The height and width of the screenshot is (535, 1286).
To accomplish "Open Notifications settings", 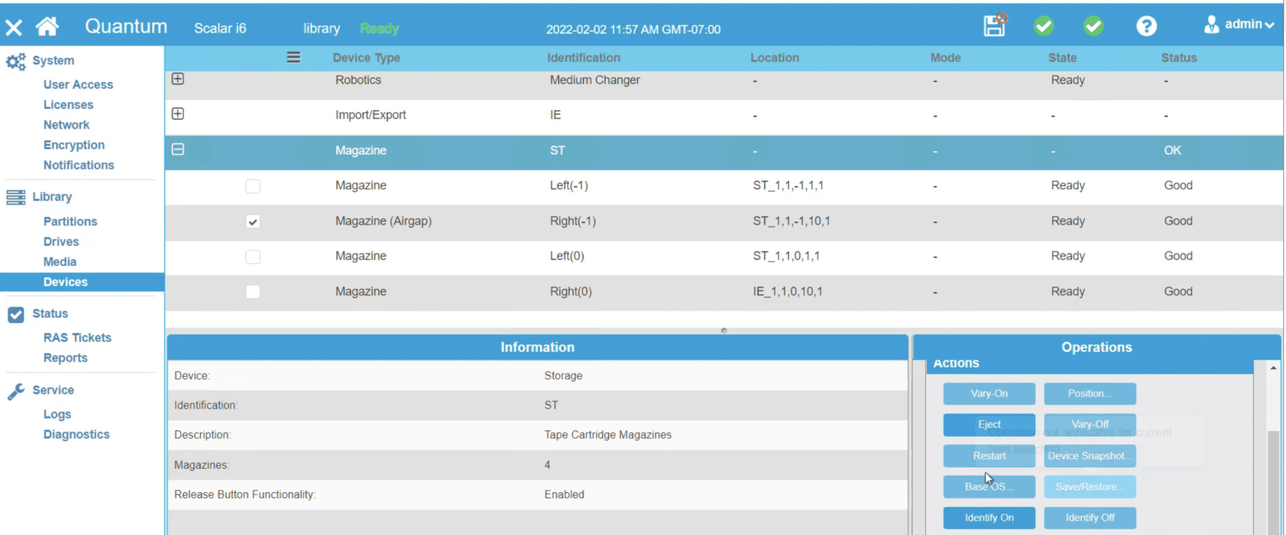I will 79,165.
